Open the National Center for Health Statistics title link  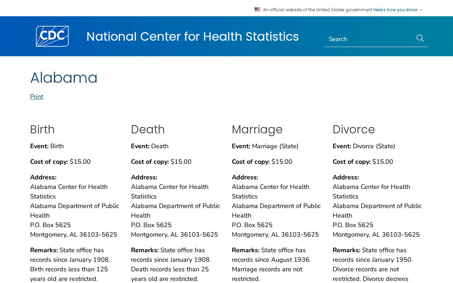(193, 36)
